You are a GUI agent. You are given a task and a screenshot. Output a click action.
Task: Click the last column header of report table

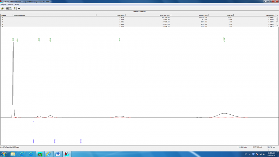pos(254,15)
